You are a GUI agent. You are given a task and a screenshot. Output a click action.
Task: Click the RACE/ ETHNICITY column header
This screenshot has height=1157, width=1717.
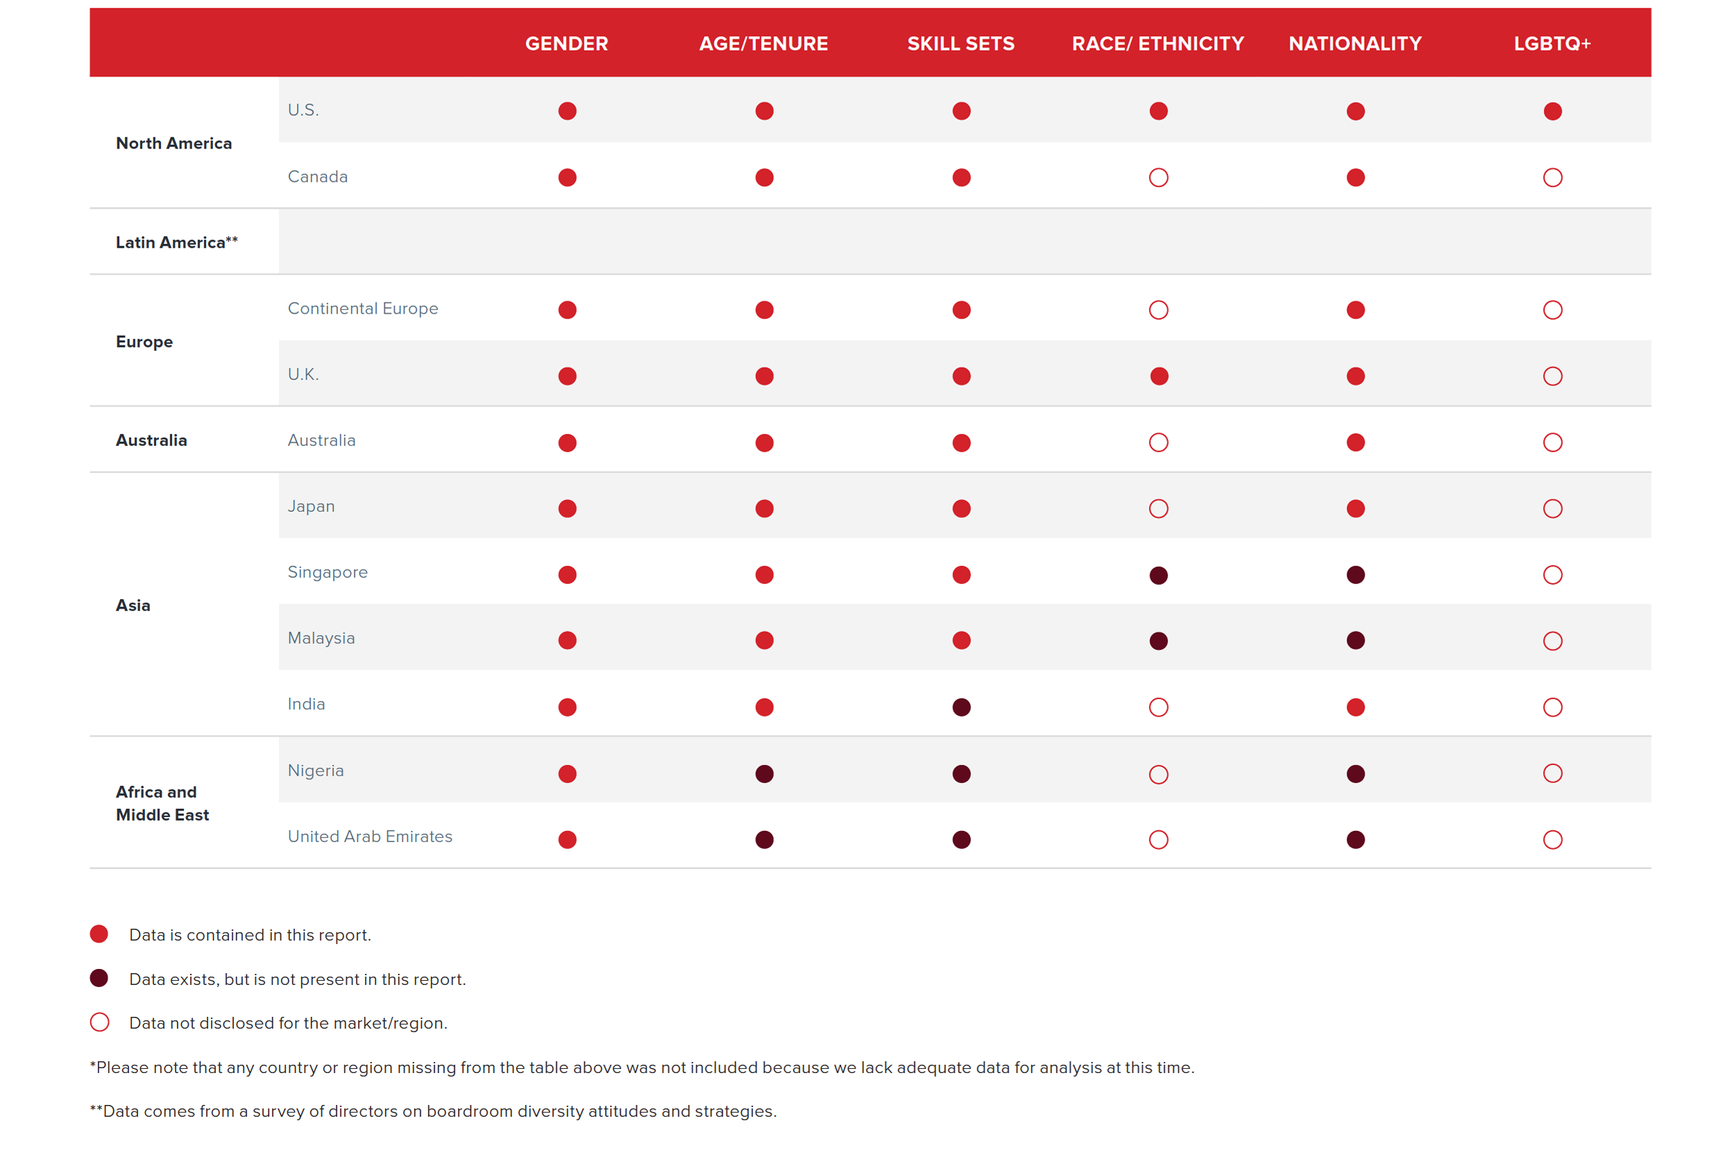tap(1157, 44)
